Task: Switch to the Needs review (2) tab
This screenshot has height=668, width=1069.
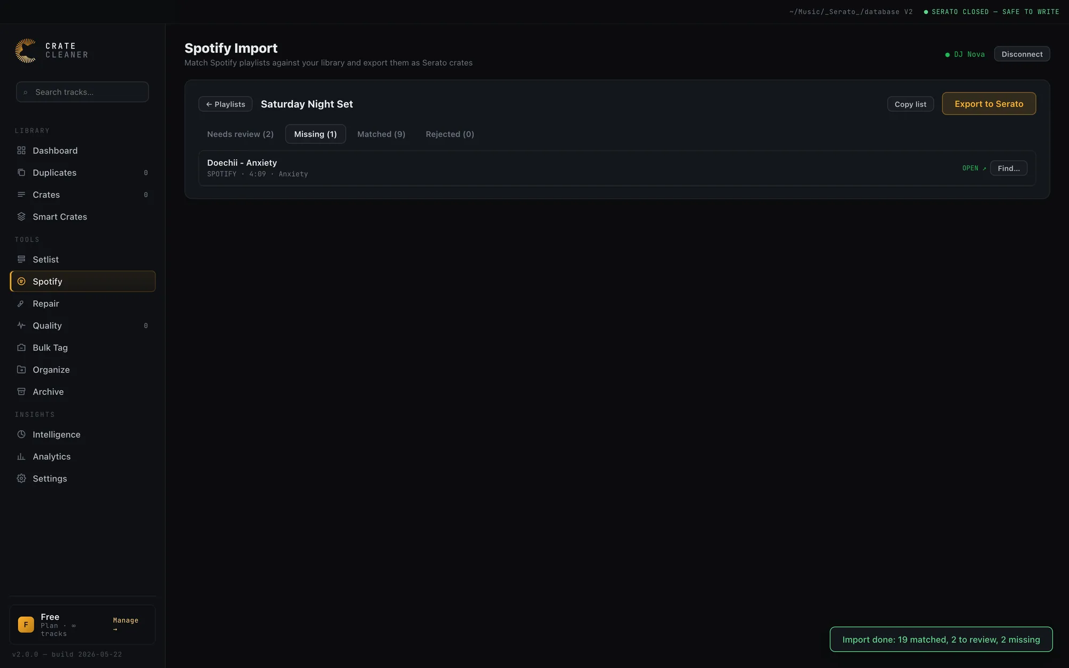Action: pos(240,134)
